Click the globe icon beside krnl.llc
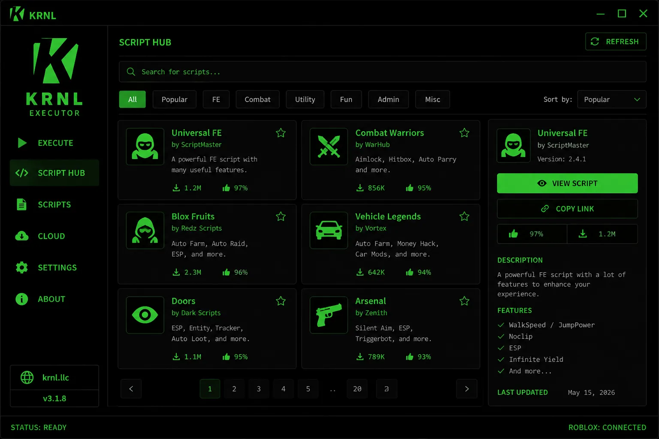This screenshot has height=439, width=659. [27, 377]
